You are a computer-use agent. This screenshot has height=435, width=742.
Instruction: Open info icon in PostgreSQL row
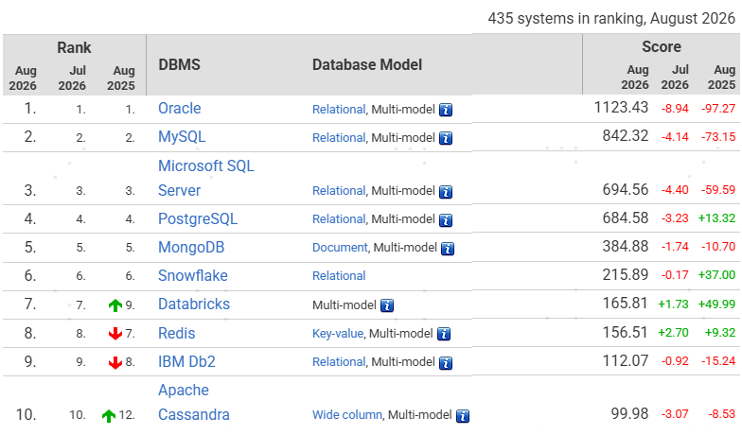point(445,219)
